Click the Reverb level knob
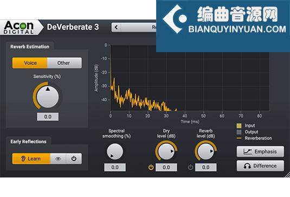 point(205,151)
